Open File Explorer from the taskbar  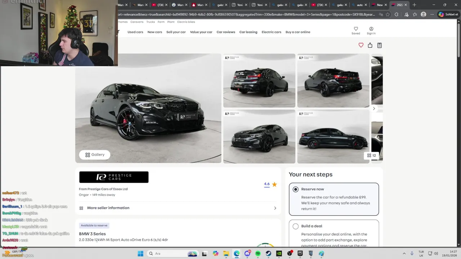point(226,254)
